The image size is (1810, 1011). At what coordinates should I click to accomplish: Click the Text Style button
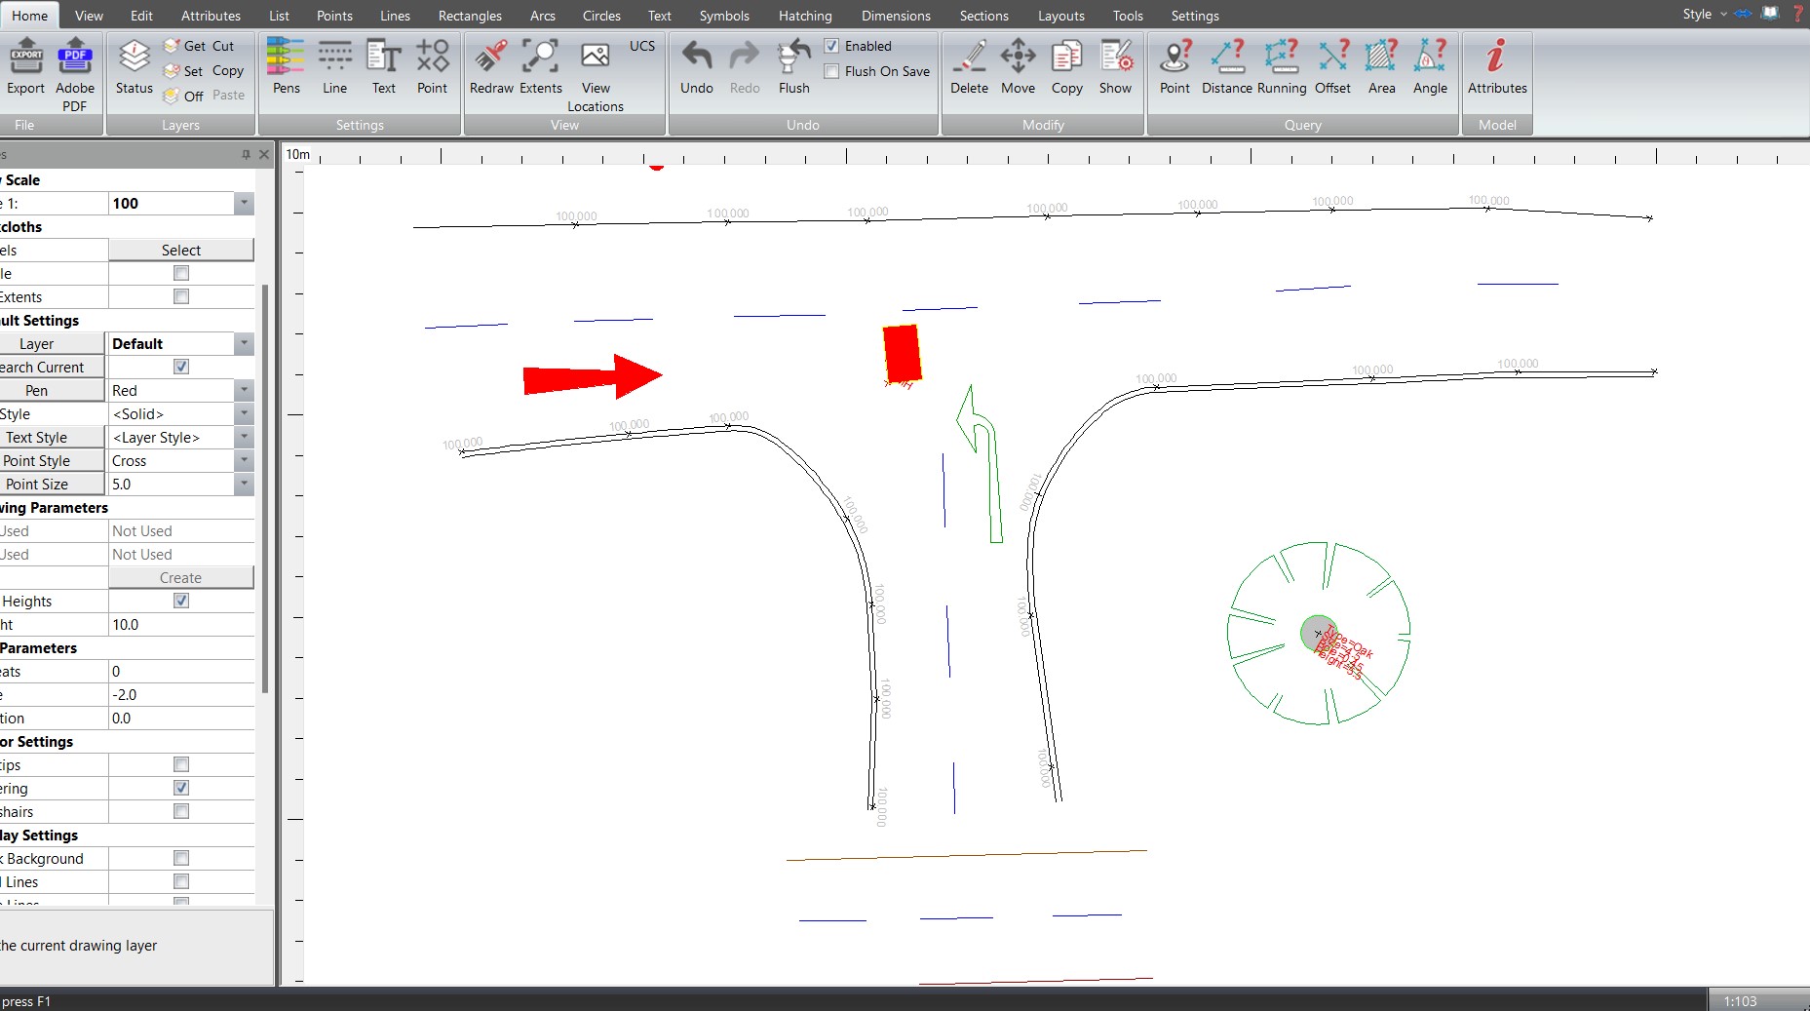[x=51, y=437]
